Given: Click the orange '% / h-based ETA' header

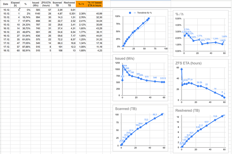Looking at the screenshot, I should pos(95,4).
